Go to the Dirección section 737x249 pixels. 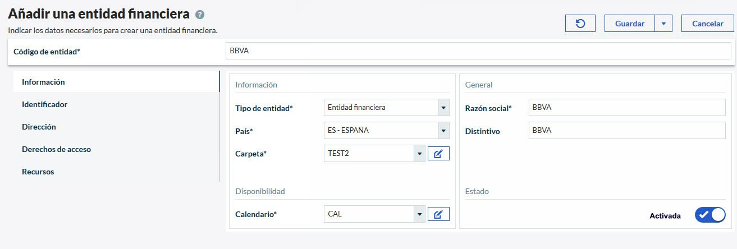(x=39, y=127)
